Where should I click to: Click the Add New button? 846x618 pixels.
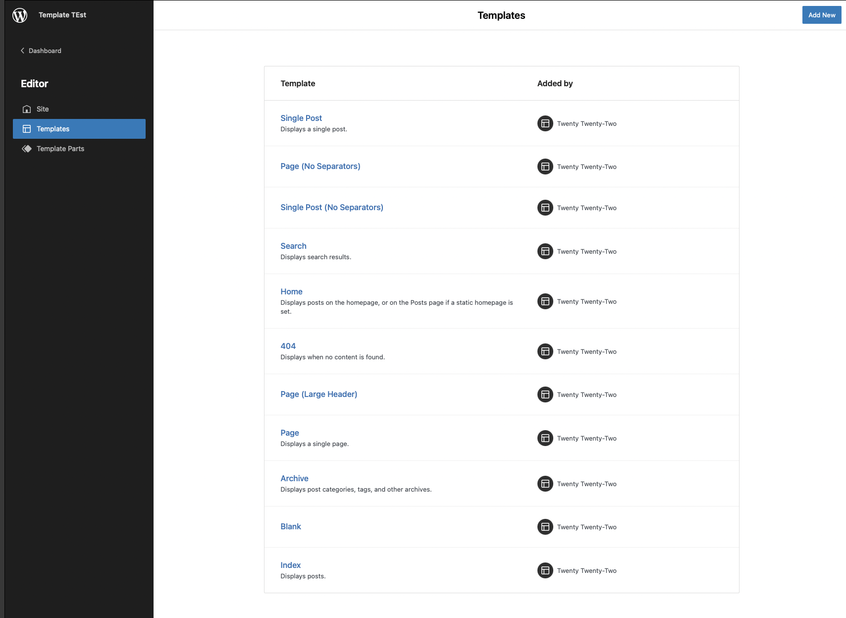821,15
